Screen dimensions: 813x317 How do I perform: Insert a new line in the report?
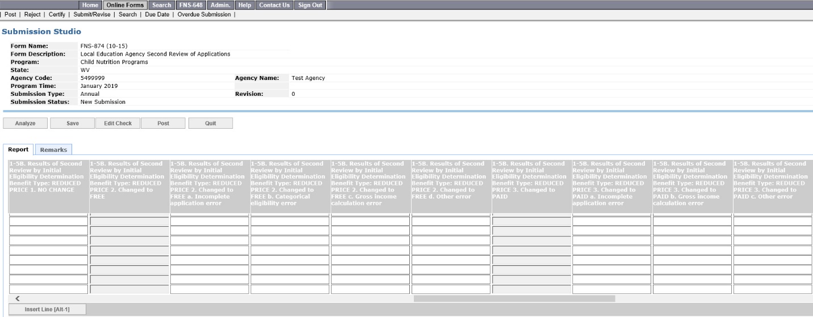point(47,309)
